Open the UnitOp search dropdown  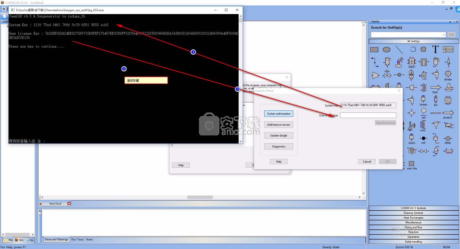pyautogui.click(x=444, y=35)
